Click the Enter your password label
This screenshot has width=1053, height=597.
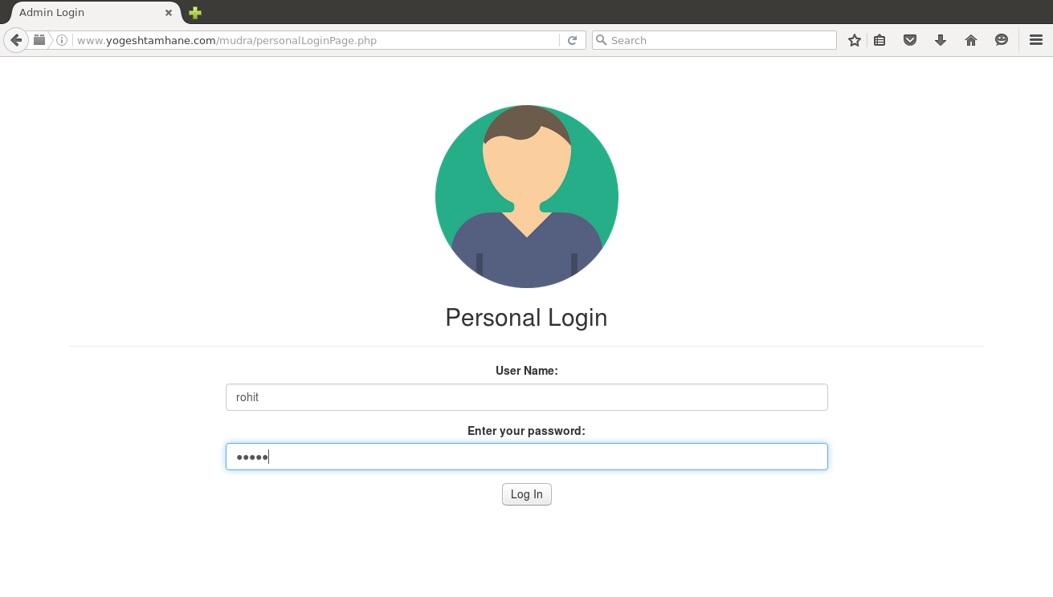(x=527, y=431)
